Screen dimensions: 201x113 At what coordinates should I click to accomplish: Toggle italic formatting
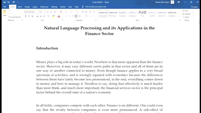click(x=29, y=16)
